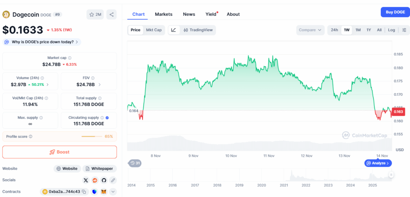The height and width of the screenshot is (197, 410).
Task: Open Dogecoin's GitHub repository
Action: coord(104,180)
